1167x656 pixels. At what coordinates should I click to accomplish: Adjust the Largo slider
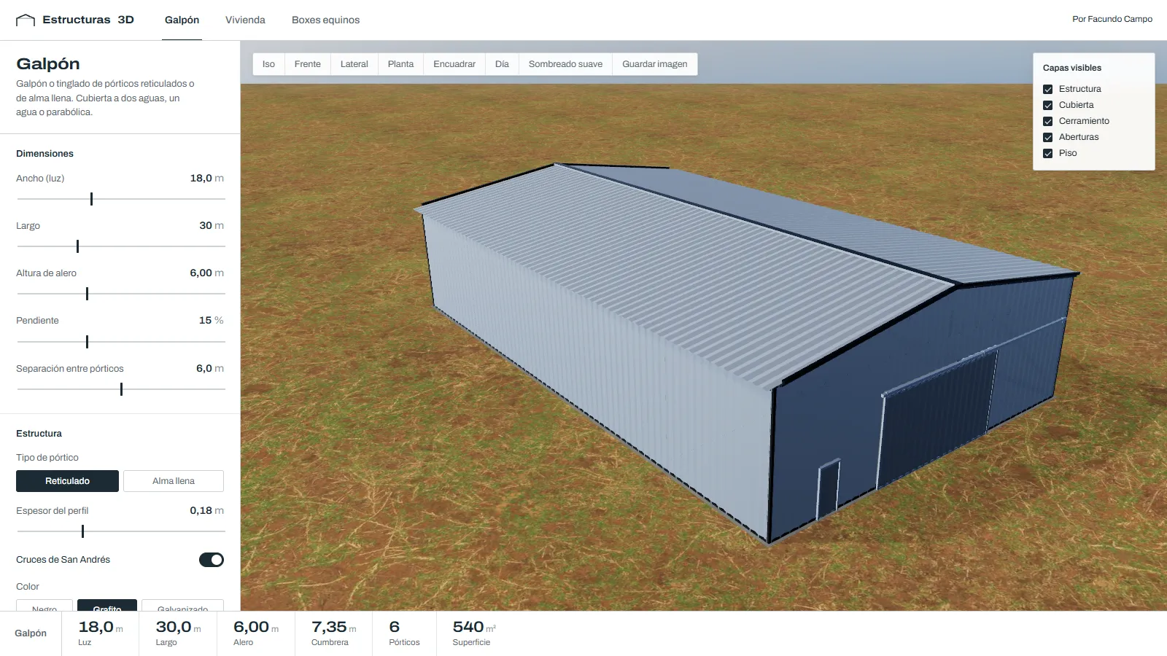[x=120, y=246]
